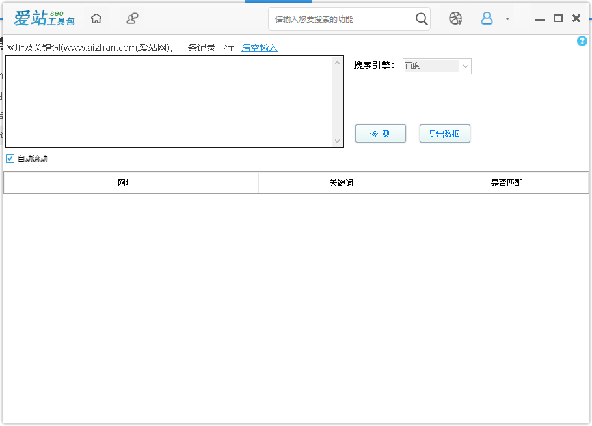Minimize the toolkit window
The height and width of the screenshot is (426, 592).
pos(539,18)
